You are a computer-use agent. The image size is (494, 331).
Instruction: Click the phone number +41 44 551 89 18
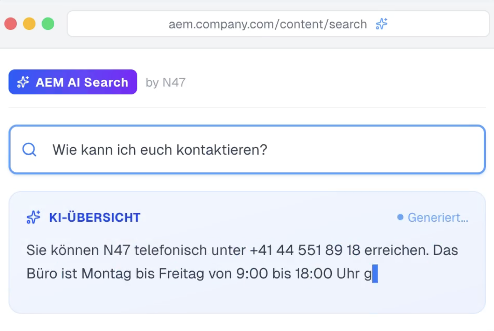click(x=305, y=250)
